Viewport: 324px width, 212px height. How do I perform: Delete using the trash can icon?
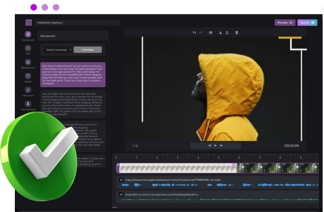point(237,33)
